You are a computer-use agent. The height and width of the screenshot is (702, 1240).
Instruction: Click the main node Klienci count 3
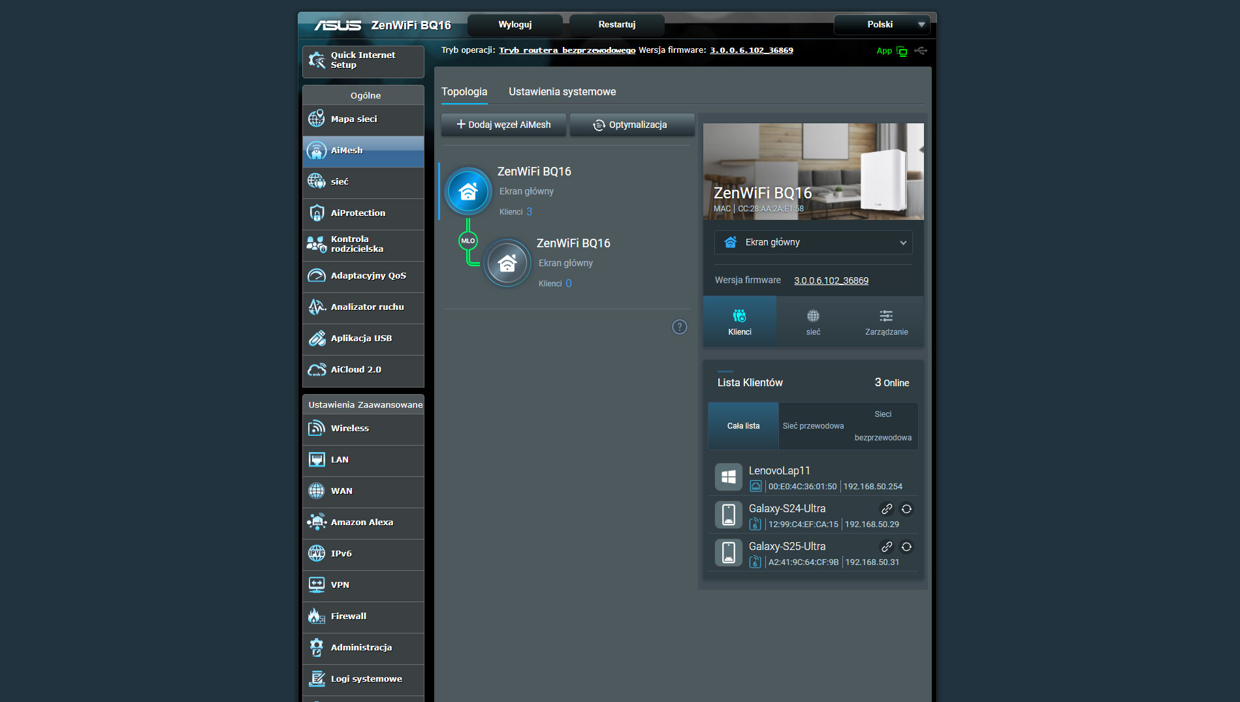[x=529, y=211]
